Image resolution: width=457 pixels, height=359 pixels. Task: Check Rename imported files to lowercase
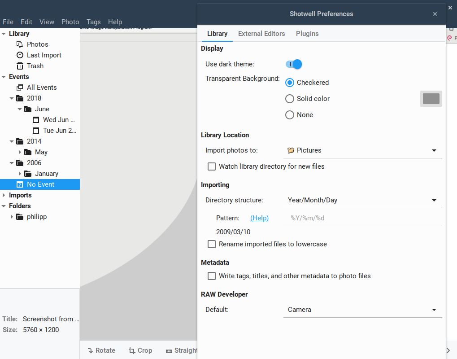(212, 244)
